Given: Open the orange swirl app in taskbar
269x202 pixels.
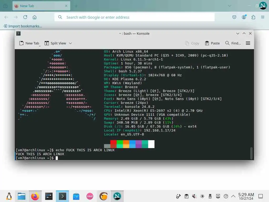Looking at the screenshot, I should click(104, 196).
